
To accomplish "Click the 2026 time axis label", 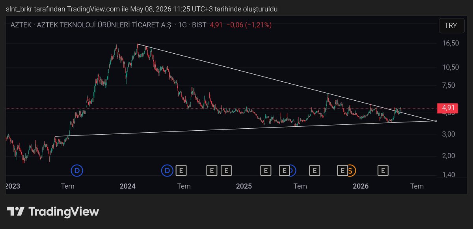I will pyautogui.click(x=361, y=186).
